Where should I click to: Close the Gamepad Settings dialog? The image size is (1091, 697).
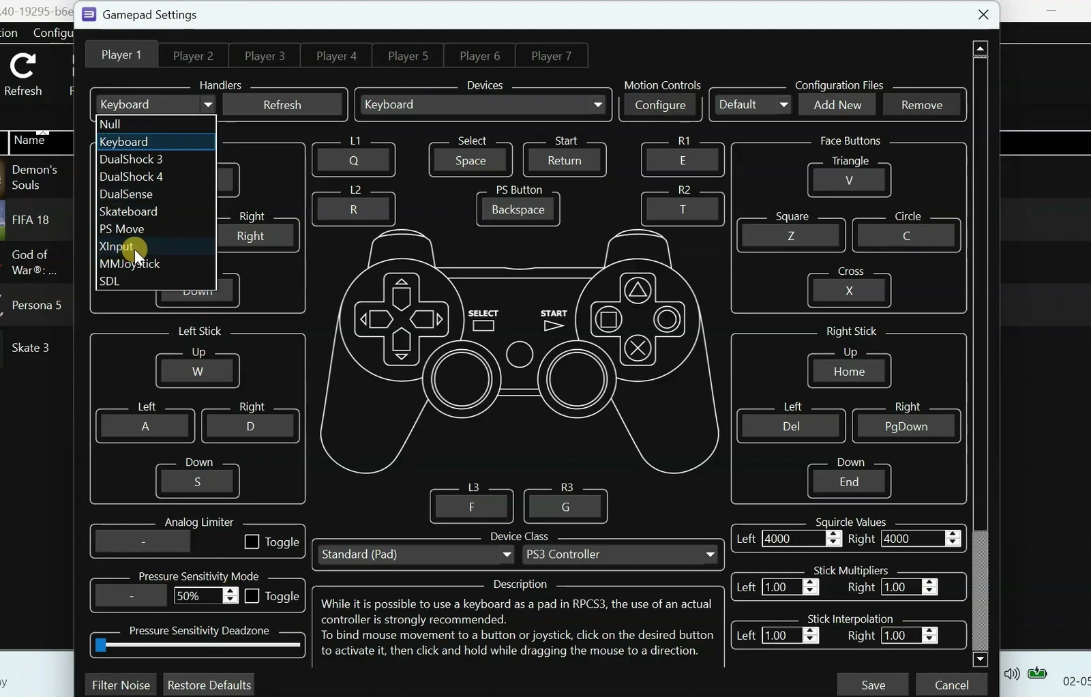pos(983,14)
